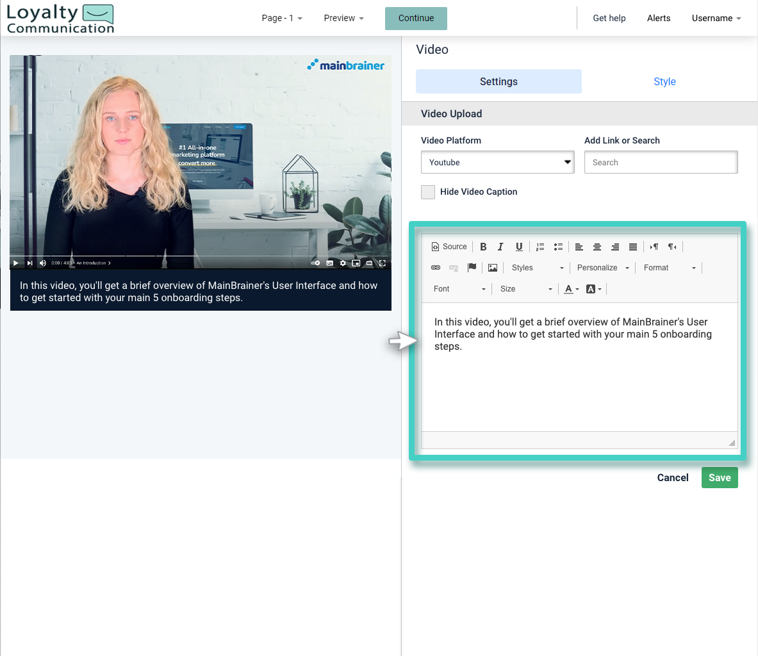Toggle fullscreen in the video player

click(x=383, y=263)
